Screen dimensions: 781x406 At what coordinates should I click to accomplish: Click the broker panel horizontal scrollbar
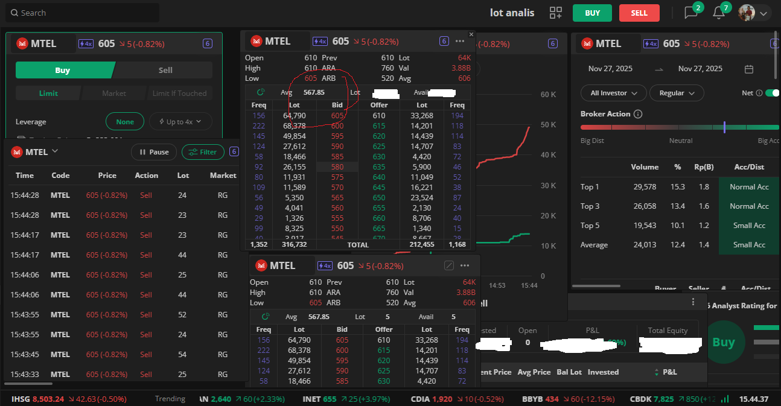coord(596,286)
